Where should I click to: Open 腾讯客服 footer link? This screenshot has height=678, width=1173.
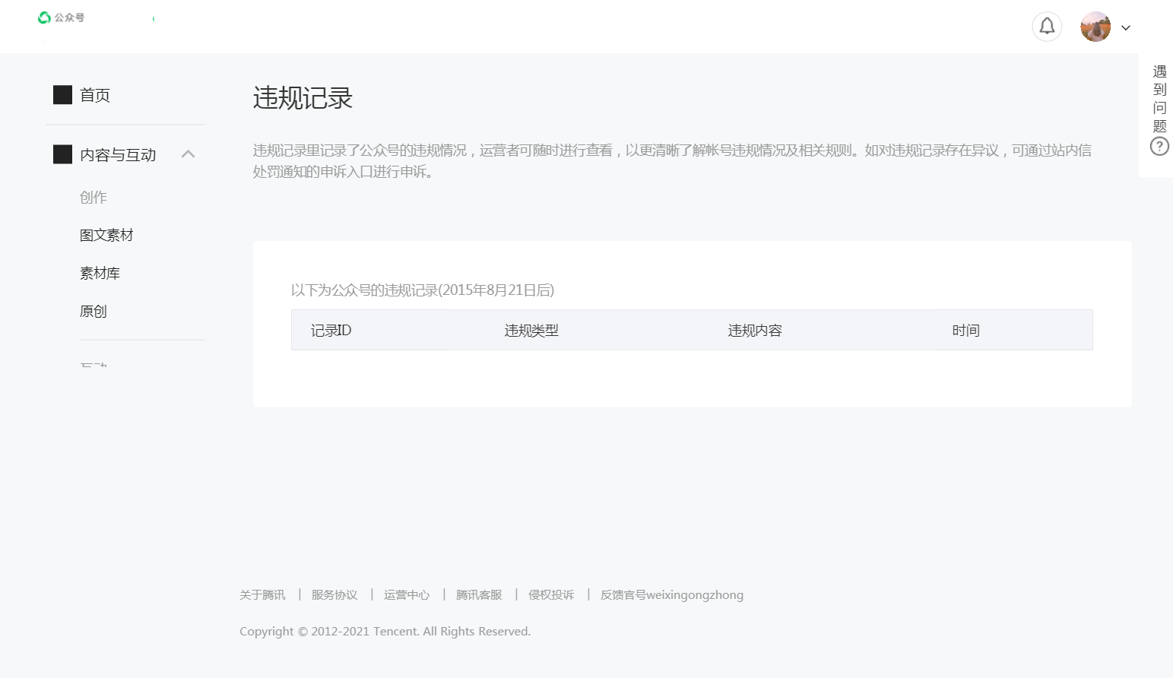pyautogui.click(x=479, y=595)
